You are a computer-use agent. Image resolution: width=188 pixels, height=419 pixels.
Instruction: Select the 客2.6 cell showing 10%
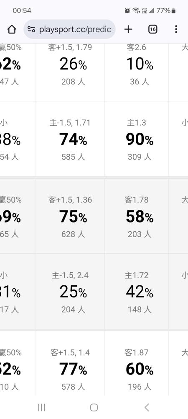coord(136,72)
